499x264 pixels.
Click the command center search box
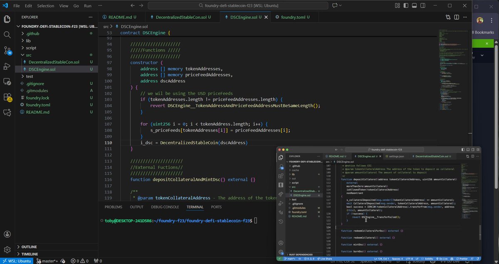click(238, 6)
